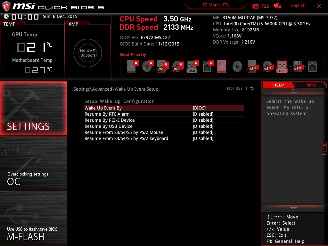Image resolution: width=328 pixels, height=246 pixels.
Task: Select the TEMP tab header
Action: (x=9, y=24)
